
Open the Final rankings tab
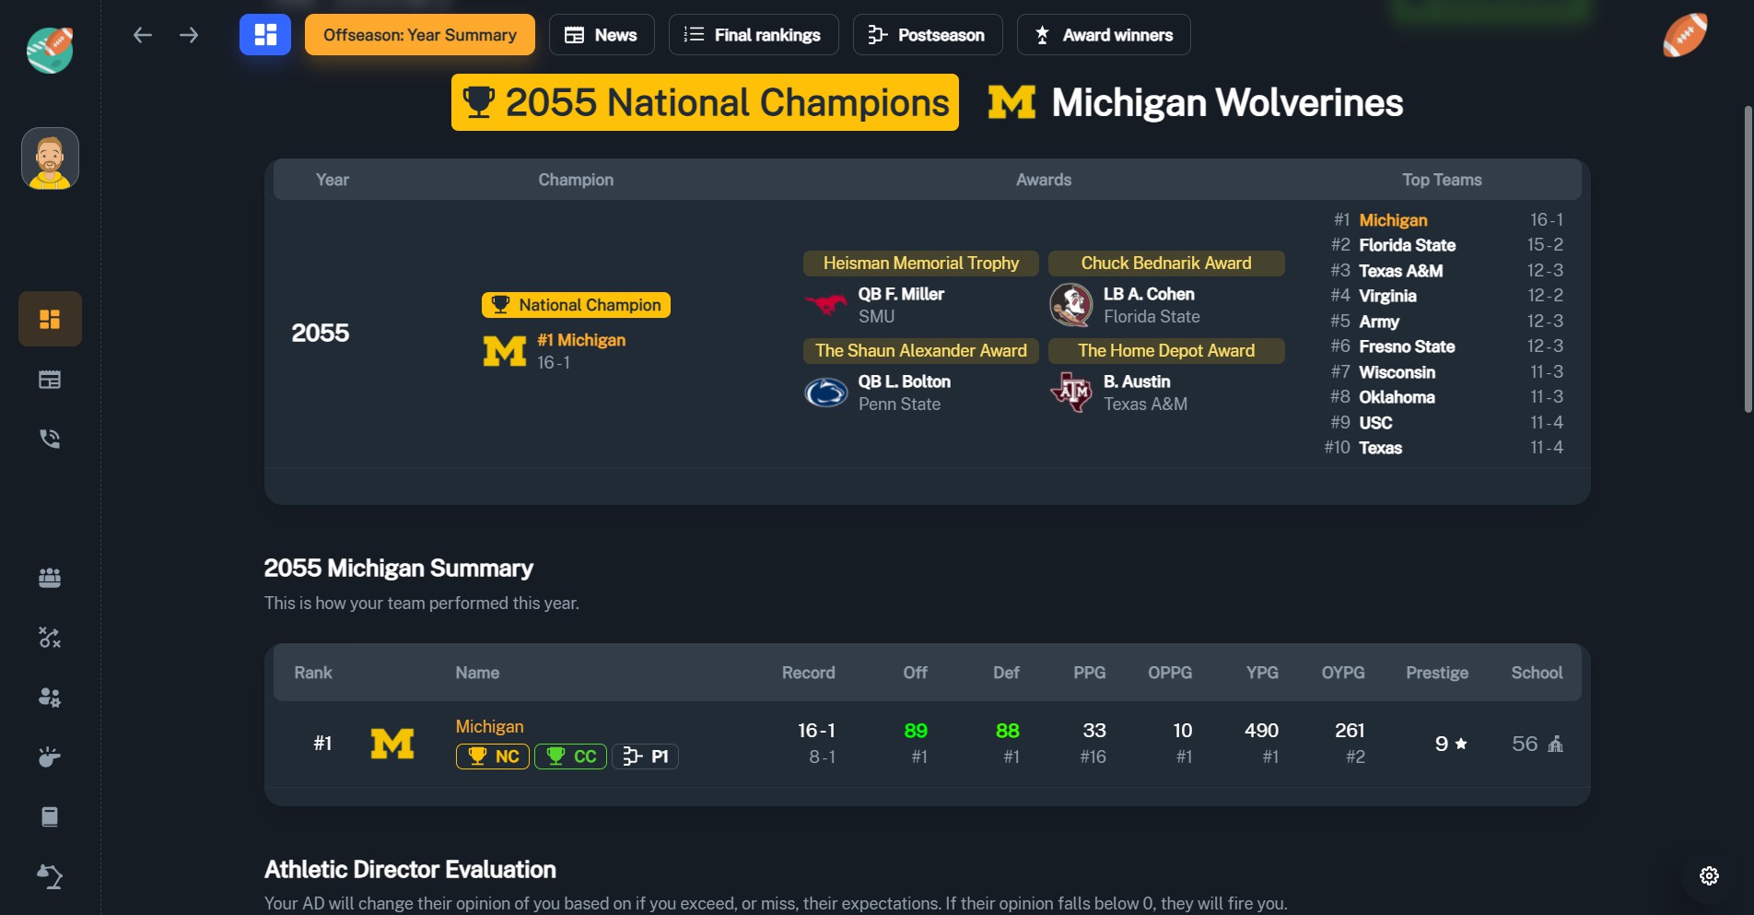tap(753, 35)
